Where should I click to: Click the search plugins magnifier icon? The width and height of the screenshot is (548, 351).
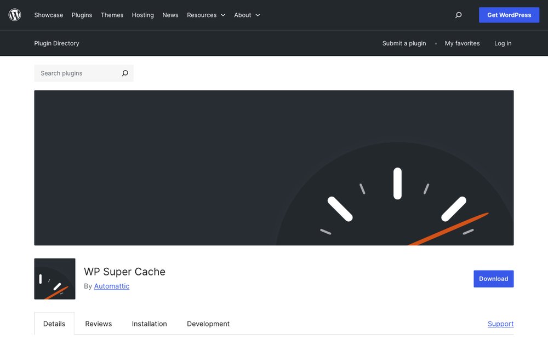coord(125,73)
